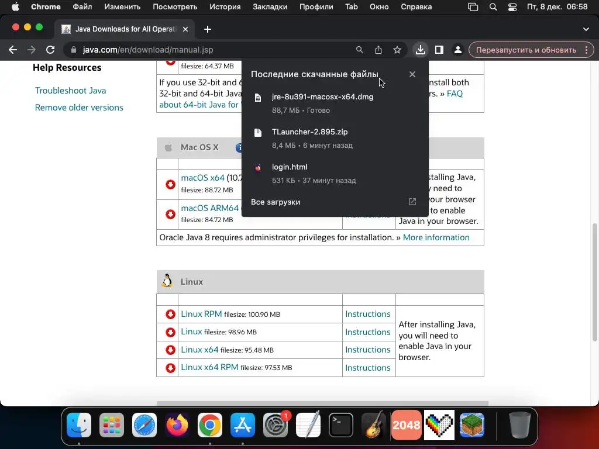Open the Trash in the Dock

(519, 425)
